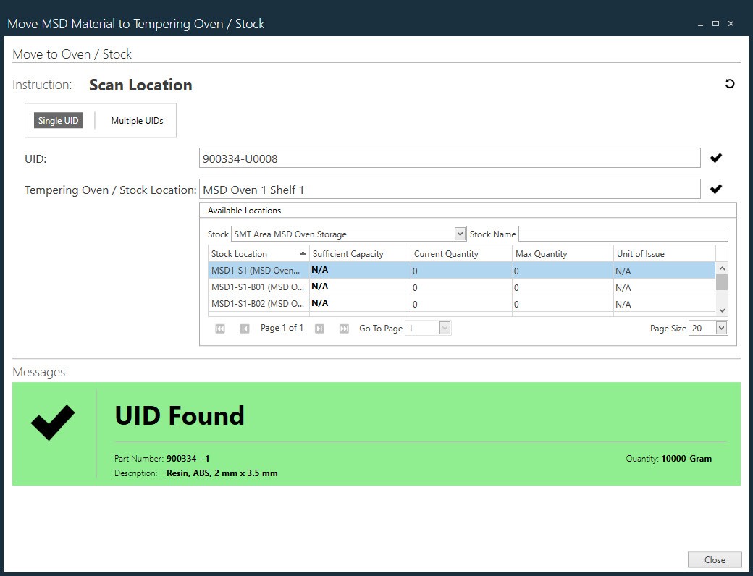This screenshot has width=753, height=576.
Task: Click the Max Quantity column header
Action: [562, 254]
